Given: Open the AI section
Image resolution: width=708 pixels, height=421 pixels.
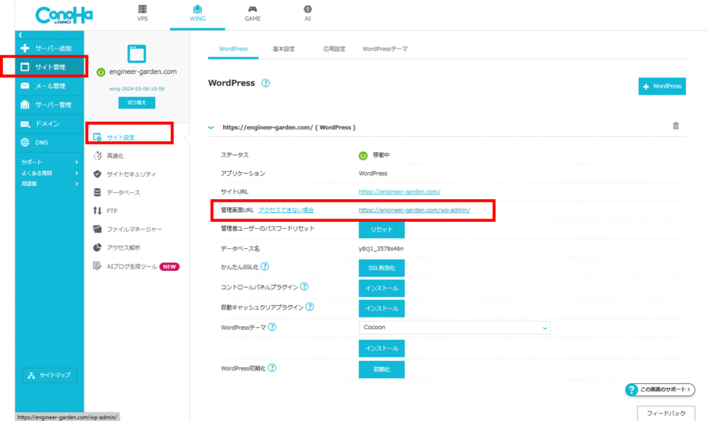Looking at the screenshot, I should pyautogui.click(x=308, y=14).
